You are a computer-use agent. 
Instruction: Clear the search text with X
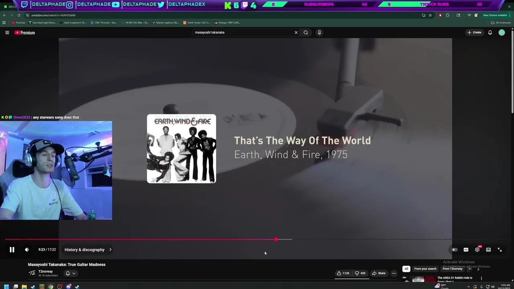click(296, 33)
